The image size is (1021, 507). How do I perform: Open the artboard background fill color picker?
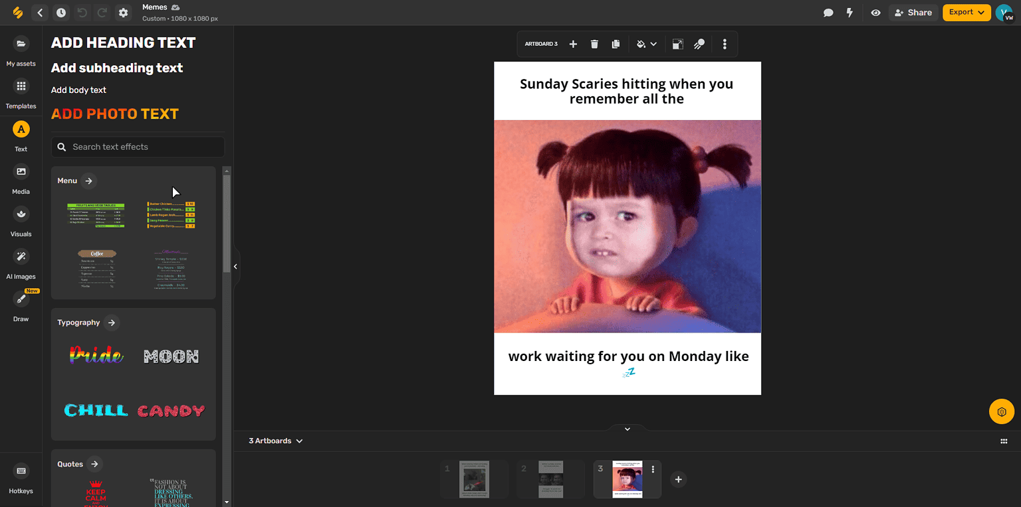pos(641,44)
